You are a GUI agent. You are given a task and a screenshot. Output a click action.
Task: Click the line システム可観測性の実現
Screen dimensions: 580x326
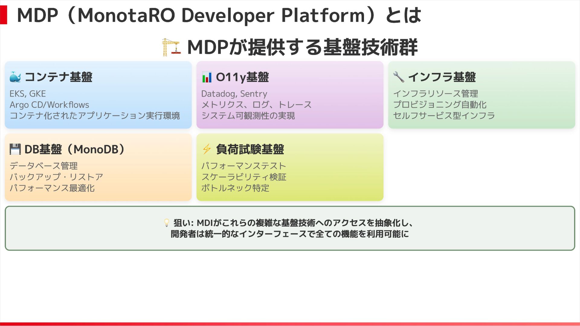(x=248, y=116)
